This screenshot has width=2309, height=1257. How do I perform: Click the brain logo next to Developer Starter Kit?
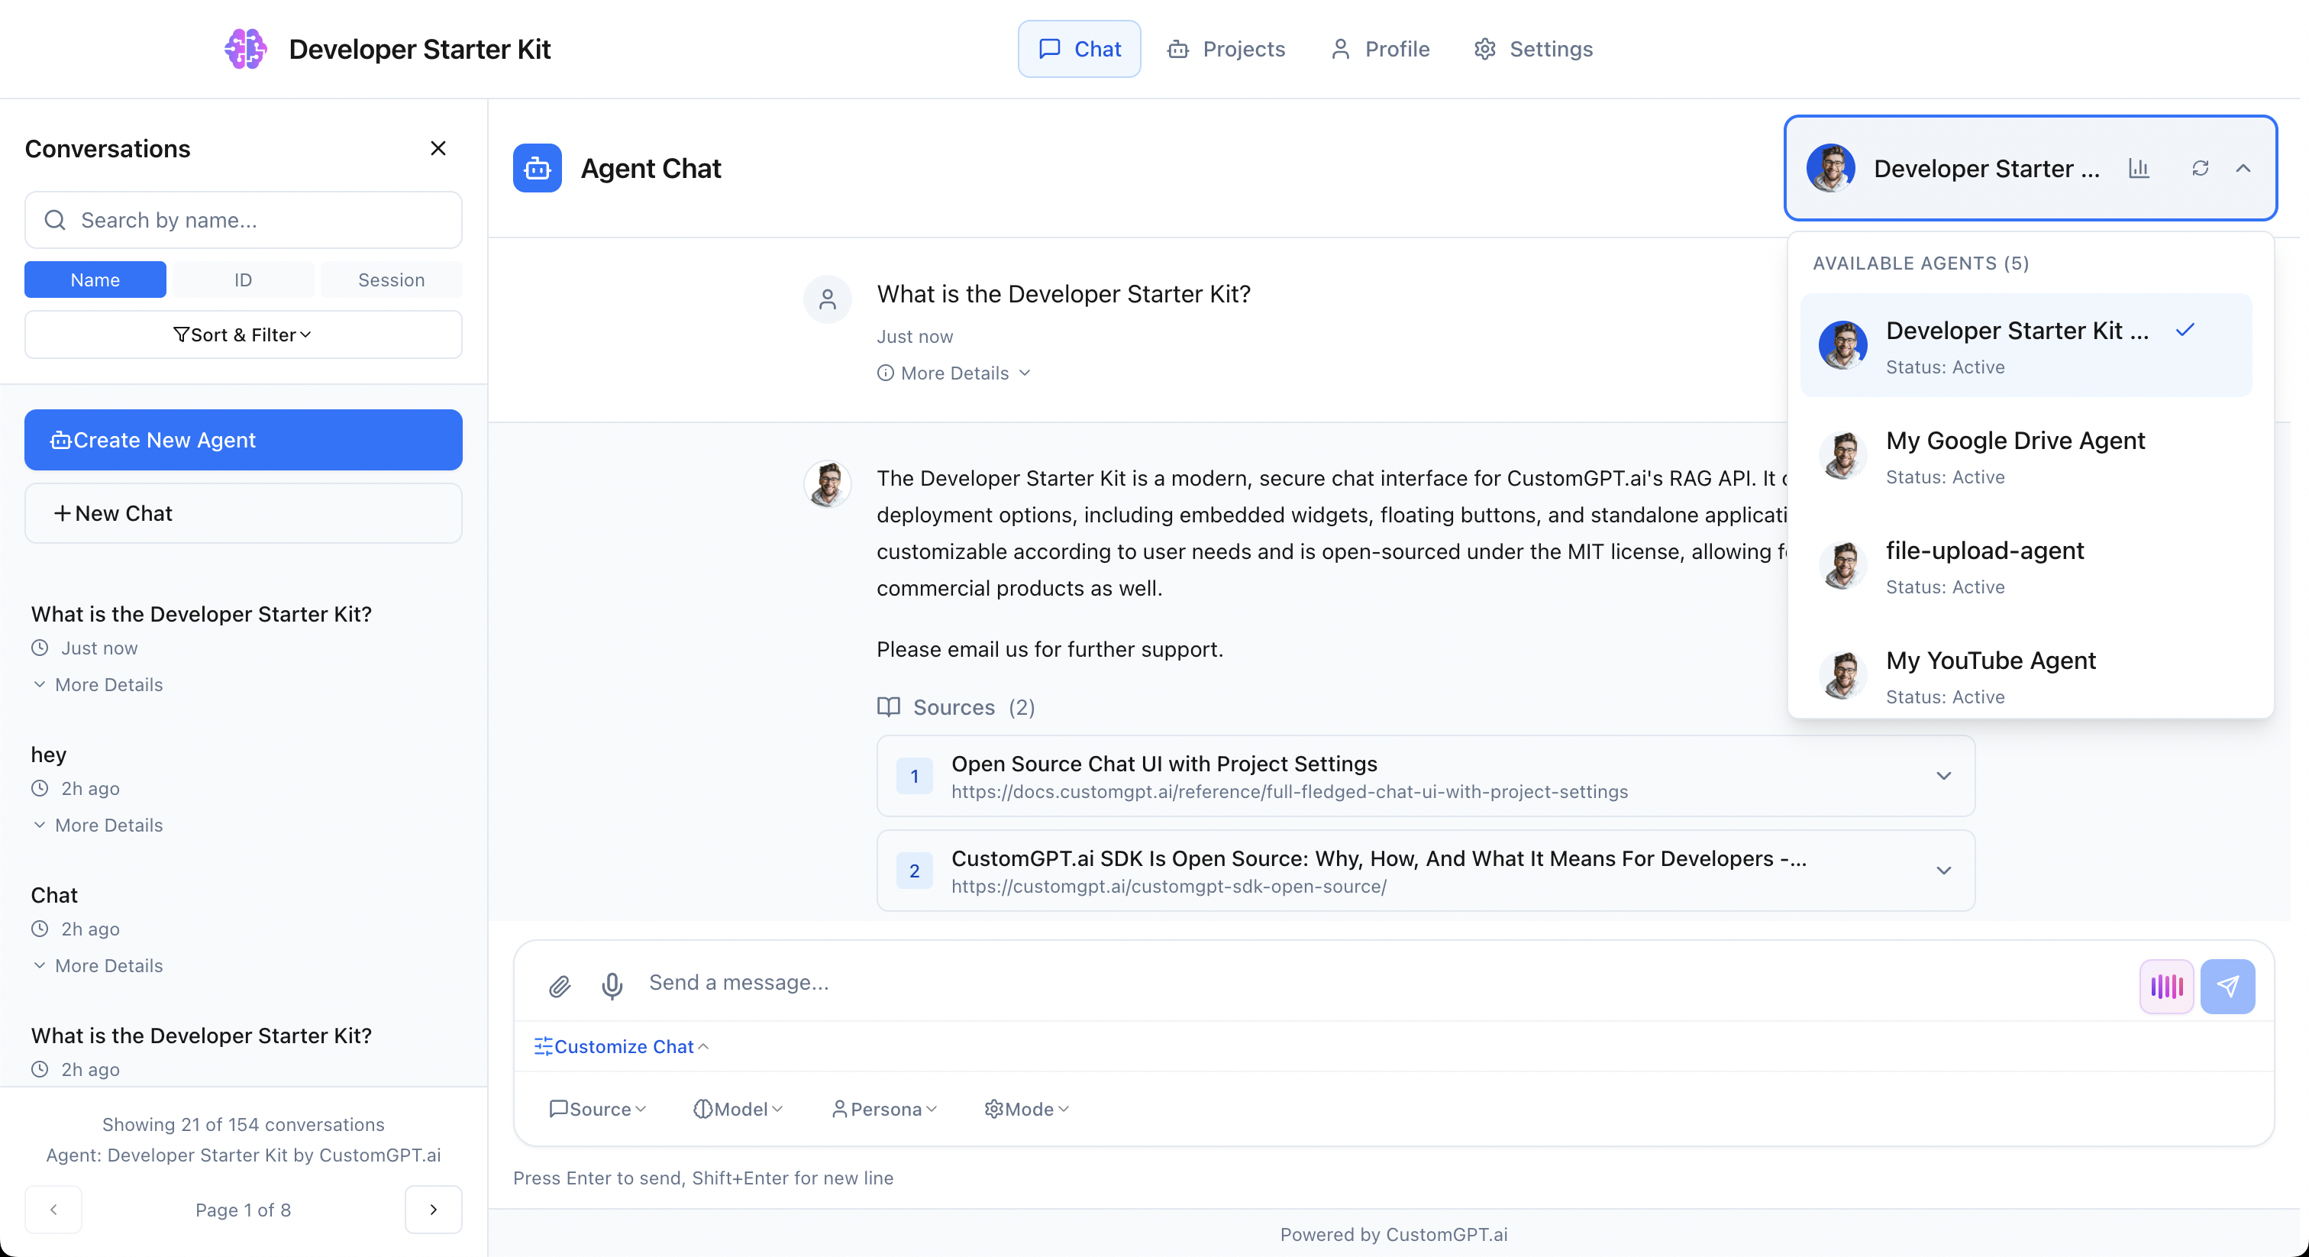pyautogui.click(x=244, y=48)
